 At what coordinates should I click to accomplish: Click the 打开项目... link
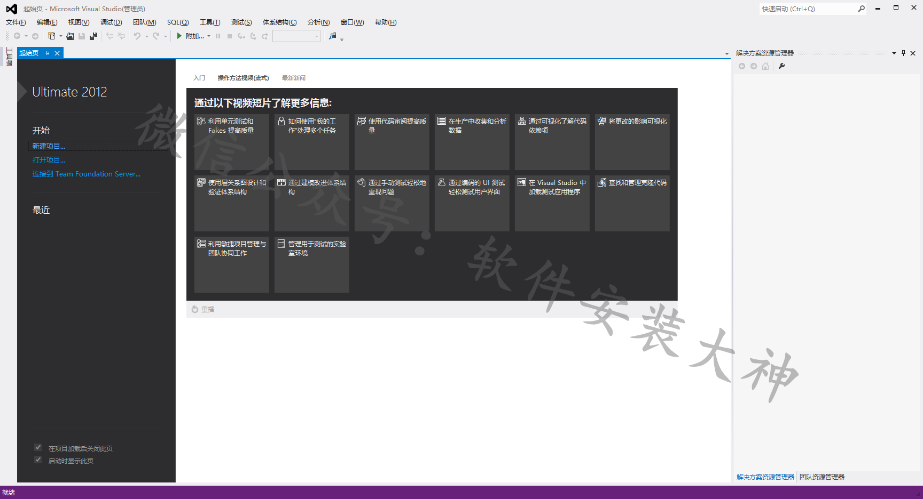point(49,160)
